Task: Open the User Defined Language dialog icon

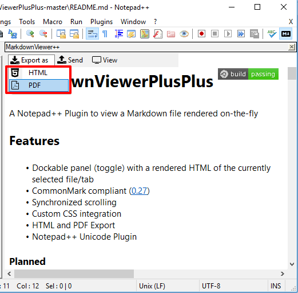Action: click(132, 34)
